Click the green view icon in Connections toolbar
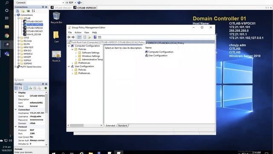Screen dimensions: 273x154 tap(28, 11)
